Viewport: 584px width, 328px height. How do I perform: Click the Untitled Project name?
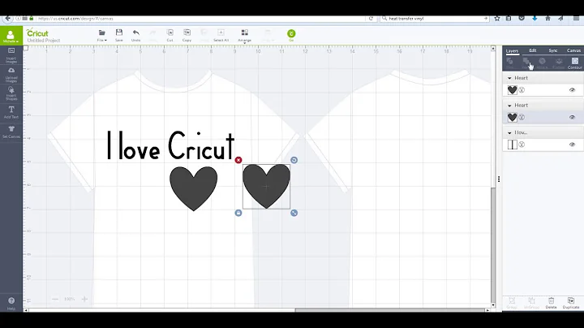(44, 41)
